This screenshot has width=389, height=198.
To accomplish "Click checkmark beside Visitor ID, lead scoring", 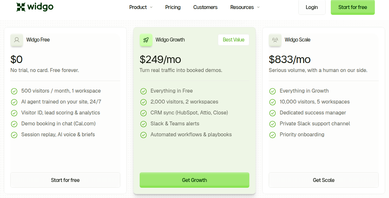I will pyautogui.click(x=14, y=113).
